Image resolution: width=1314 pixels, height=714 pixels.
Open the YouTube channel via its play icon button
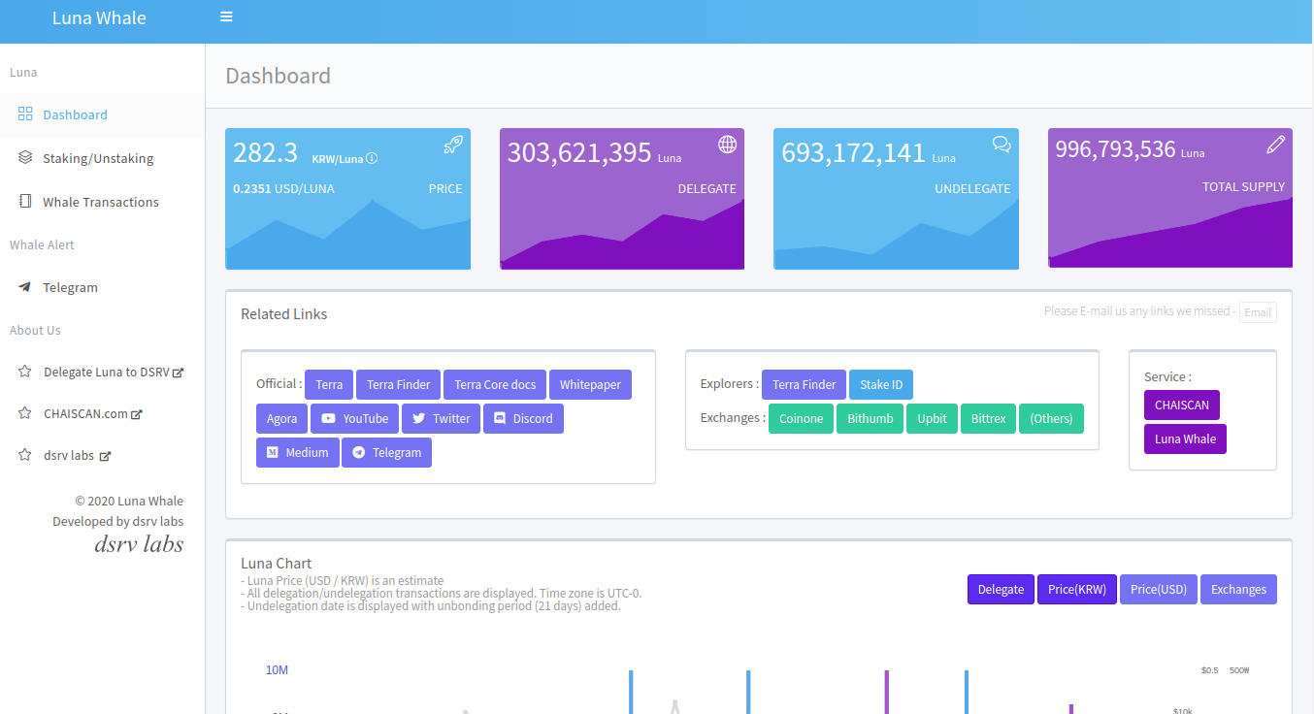click(326, 418)
